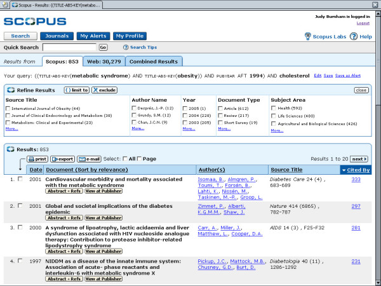
Task: Open the Journals tab
Action: tap(57, 36)
